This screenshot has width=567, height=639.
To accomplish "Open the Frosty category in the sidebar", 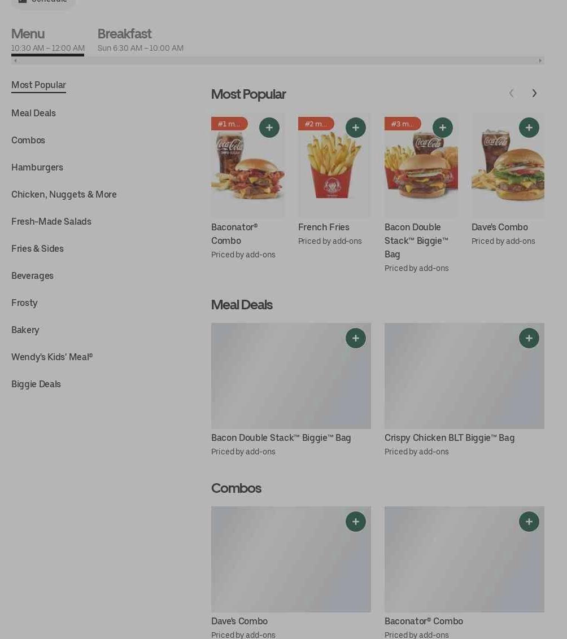I will coord(24,303).
